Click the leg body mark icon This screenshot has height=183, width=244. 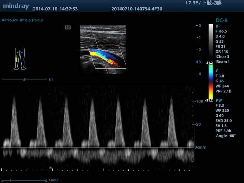(20, 59)
